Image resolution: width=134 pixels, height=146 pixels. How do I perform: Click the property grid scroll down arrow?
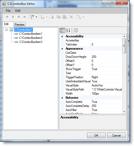tap(124, 111)
